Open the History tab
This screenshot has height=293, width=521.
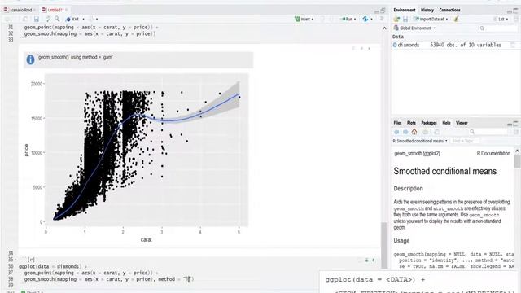point(427,10)
